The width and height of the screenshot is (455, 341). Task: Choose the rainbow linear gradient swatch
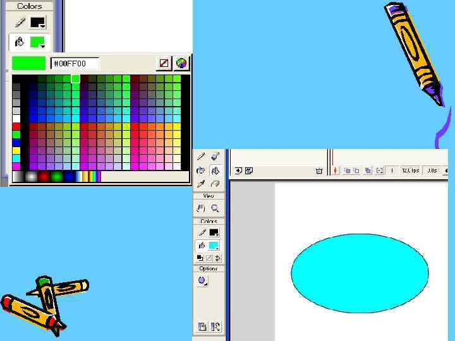[x=95, y=177]
